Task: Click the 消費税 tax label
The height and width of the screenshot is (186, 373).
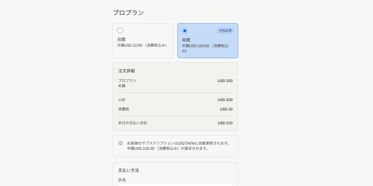Action: (123, 109)
